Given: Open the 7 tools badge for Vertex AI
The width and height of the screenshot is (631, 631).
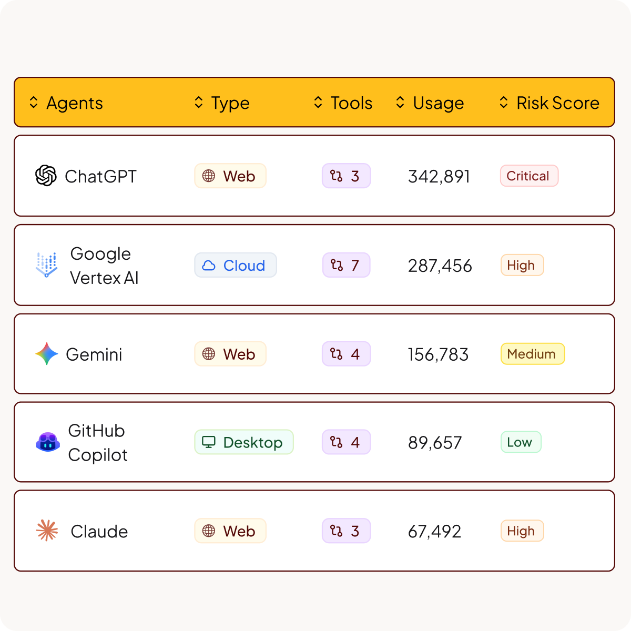Looking at the screenshot, I should click(x=346, y=265).
